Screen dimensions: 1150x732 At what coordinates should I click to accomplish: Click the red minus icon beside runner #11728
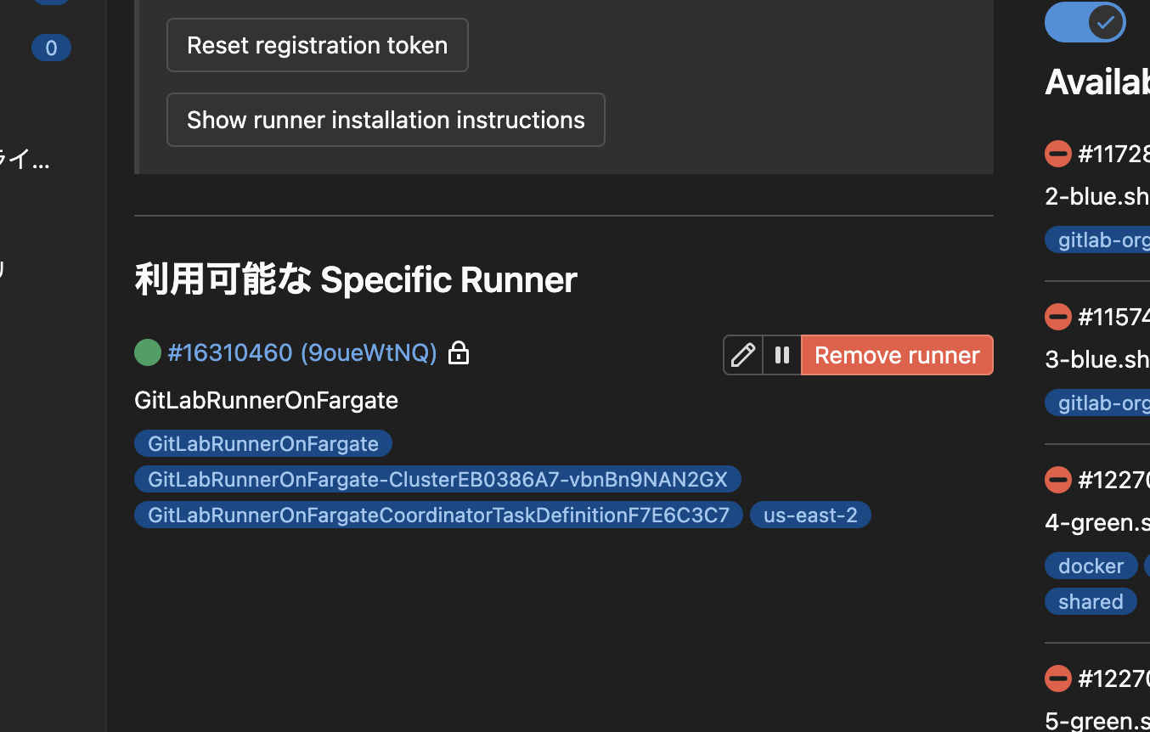coord(1057,154)
